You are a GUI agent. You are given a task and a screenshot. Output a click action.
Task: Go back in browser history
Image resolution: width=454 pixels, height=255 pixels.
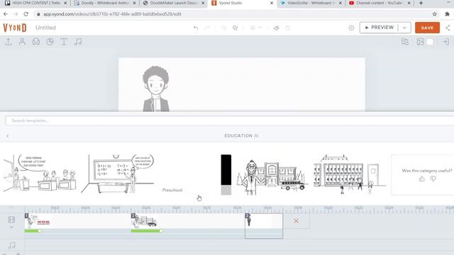tap(6, 14)
